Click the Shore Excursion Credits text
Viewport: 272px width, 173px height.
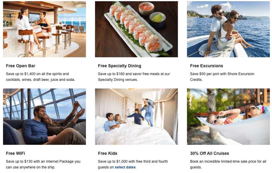pos(241,74)
